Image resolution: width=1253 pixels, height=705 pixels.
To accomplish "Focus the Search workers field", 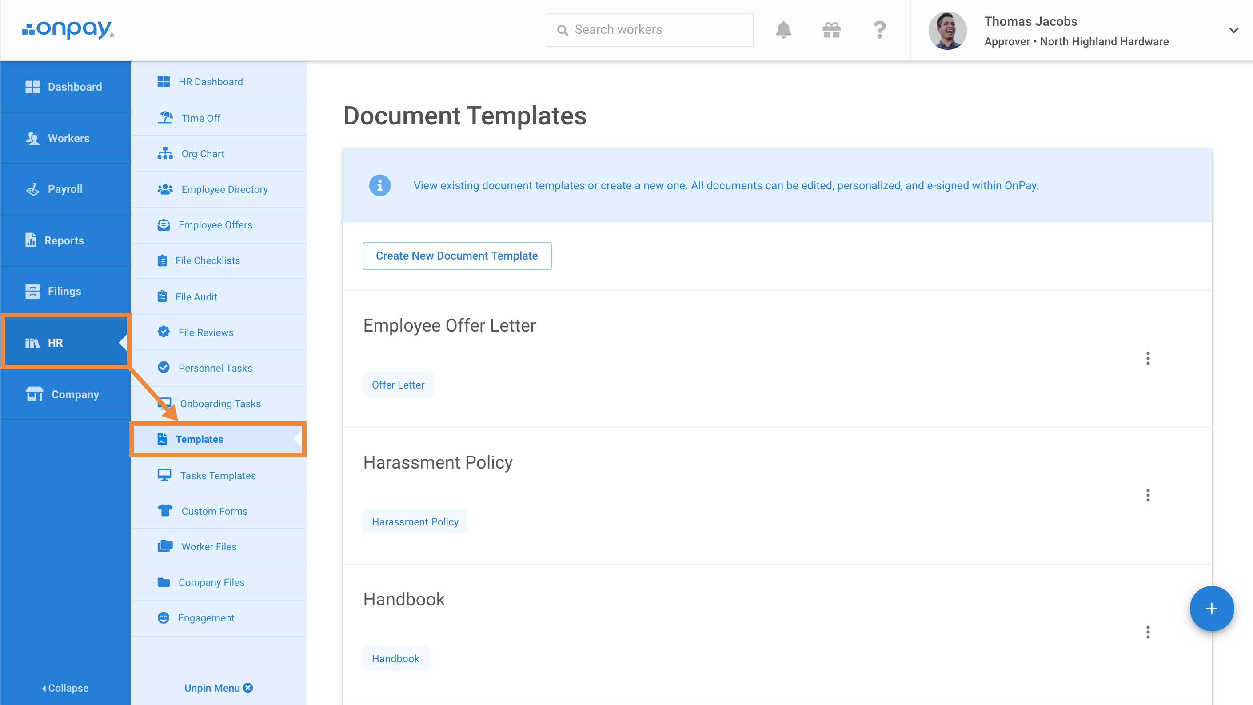I will pos(650,30).
